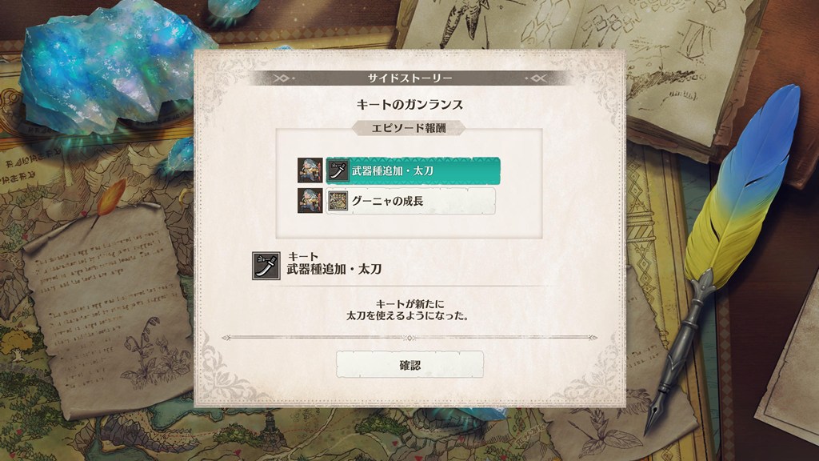The width and height of the screenshot is (819, 461).
Task: Click character portrait beside the 太刀 reward
Action: [310, 170]
